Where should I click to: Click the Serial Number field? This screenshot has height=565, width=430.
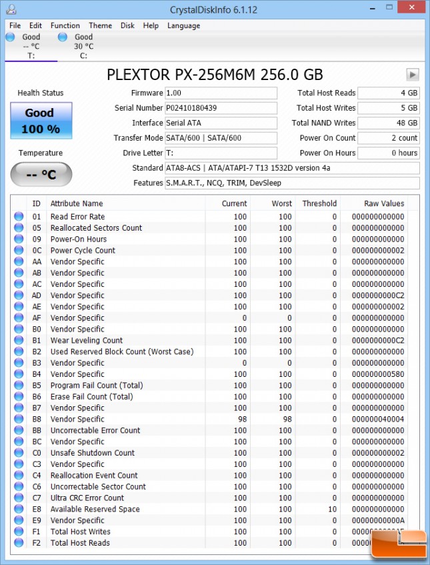pyautogui.click(x=221, y=108)
